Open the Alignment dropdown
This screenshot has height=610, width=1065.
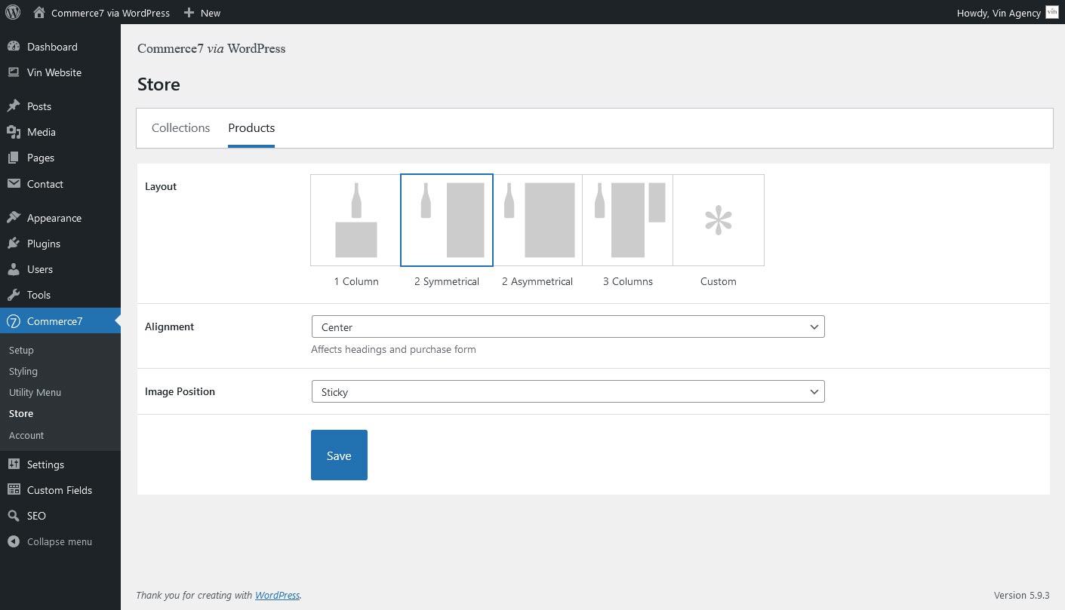point(568,326)
